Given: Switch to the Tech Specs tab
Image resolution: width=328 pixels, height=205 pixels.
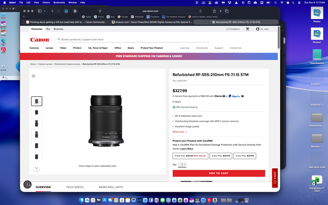Looking at the screenshot, I should pos(75,187).
